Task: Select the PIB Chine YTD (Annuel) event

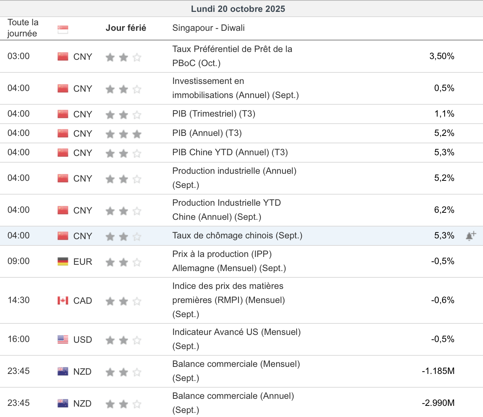Action: [230, 152]
